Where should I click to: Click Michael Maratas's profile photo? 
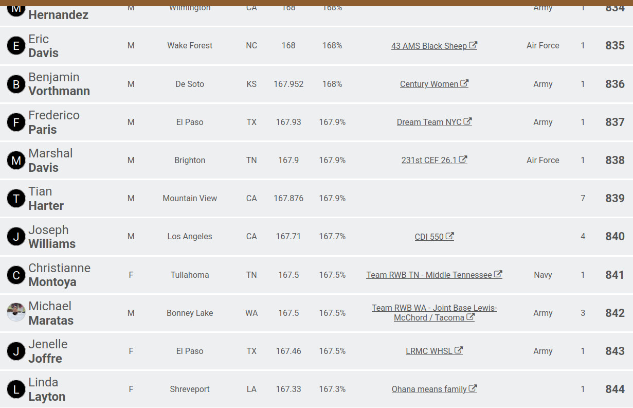pos(16,312)
